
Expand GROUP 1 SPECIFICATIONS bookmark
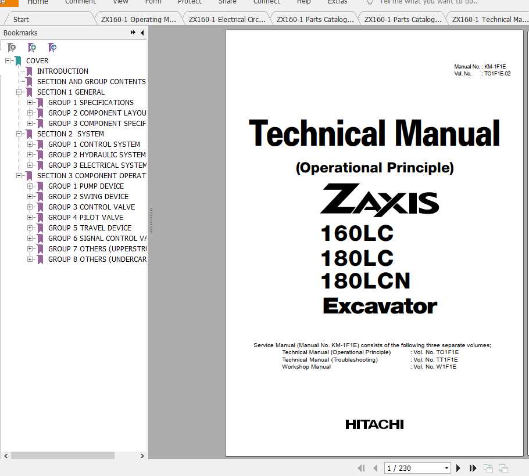(31, 102)
